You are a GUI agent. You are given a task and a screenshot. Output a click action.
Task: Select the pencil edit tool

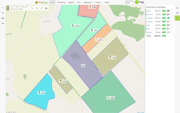tap(42, 8)
